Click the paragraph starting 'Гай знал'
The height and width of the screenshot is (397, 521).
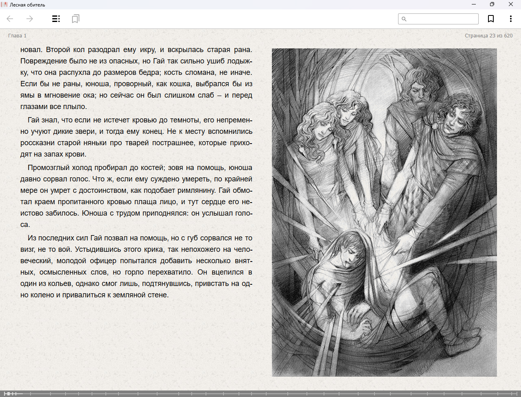136,137
